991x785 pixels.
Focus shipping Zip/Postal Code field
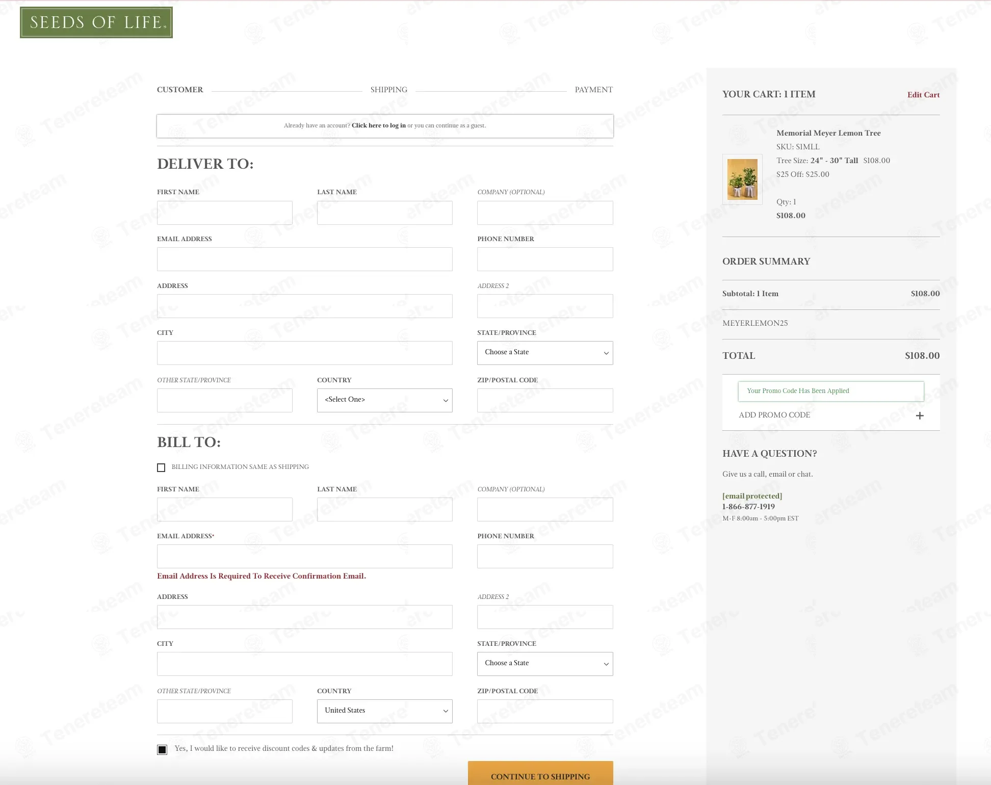click(x=545, y=400)
